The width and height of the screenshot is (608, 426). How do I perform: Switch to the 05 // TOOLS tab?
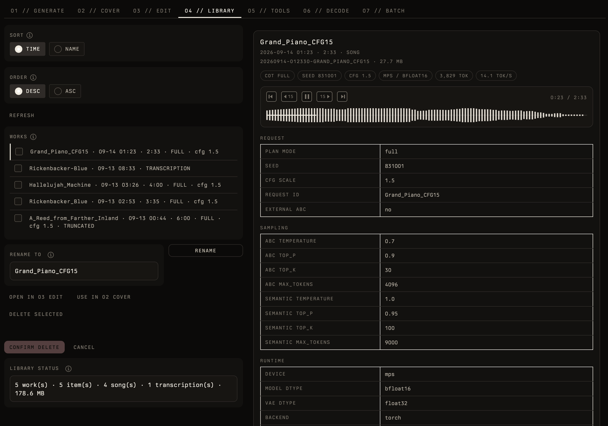coord(269,11)
